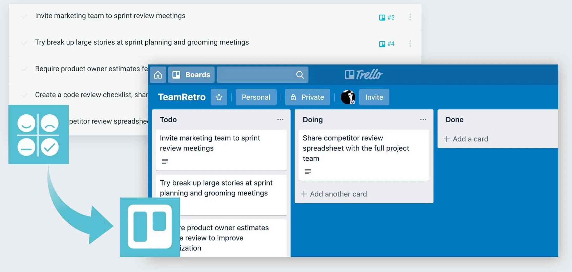The image size is (572, 272).
Task: Check off Try break up large stories action
Action: click(24, 43)
